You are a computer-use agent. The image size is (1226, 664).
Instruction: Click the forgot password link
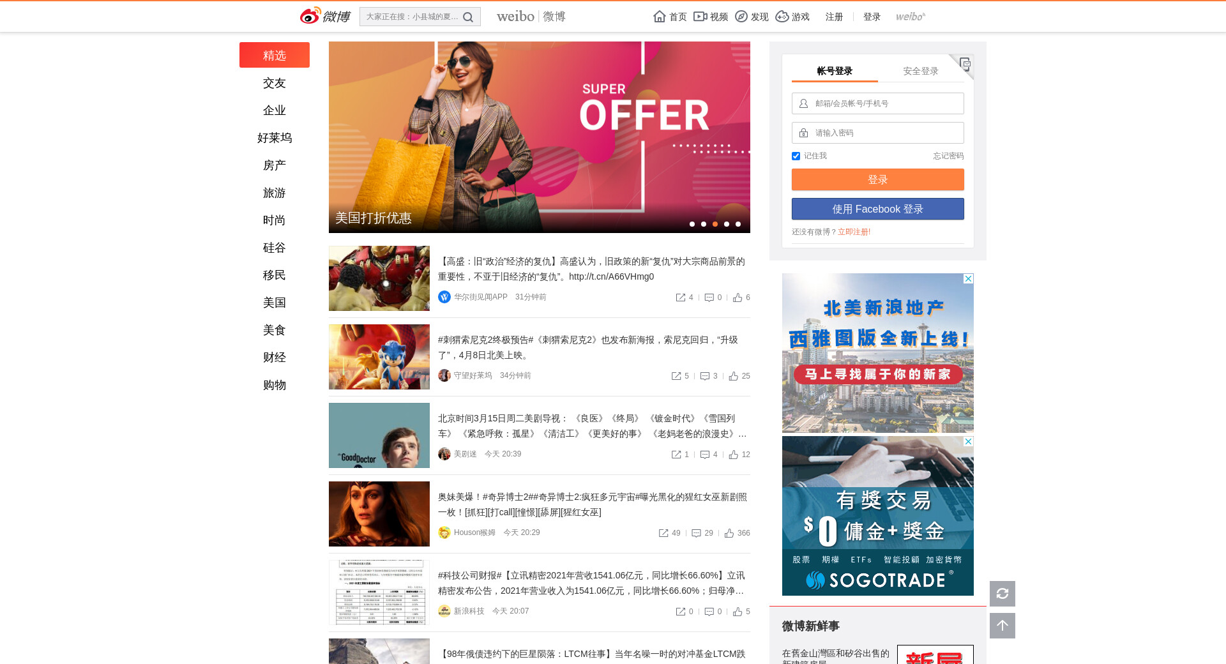click(x=948, y=156)
